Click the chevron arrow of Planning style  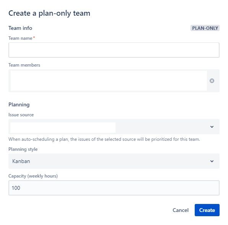(212, 161)
